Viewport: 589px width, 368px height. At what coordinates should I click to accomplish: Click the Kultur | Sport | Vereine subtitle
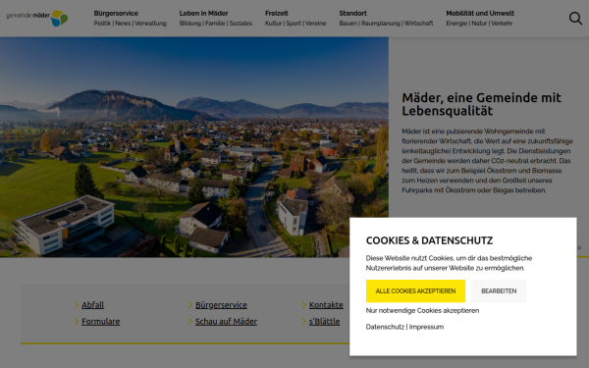tap(295, 24)
